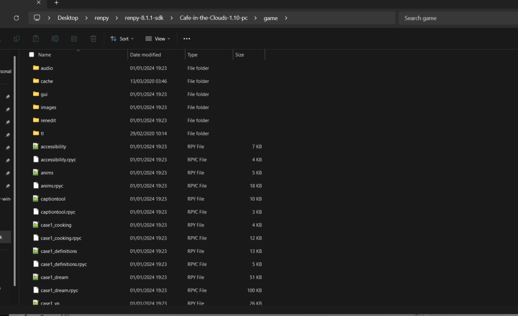Expand the chevron after game in breadcrumb
Viewport: 518px width, 316px height.
(x=286, y=18)
